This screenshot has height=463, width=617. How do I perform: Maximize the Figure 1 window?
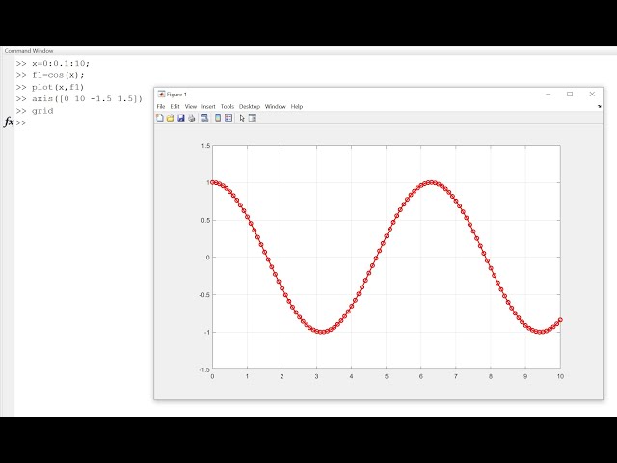pos(570,95)
